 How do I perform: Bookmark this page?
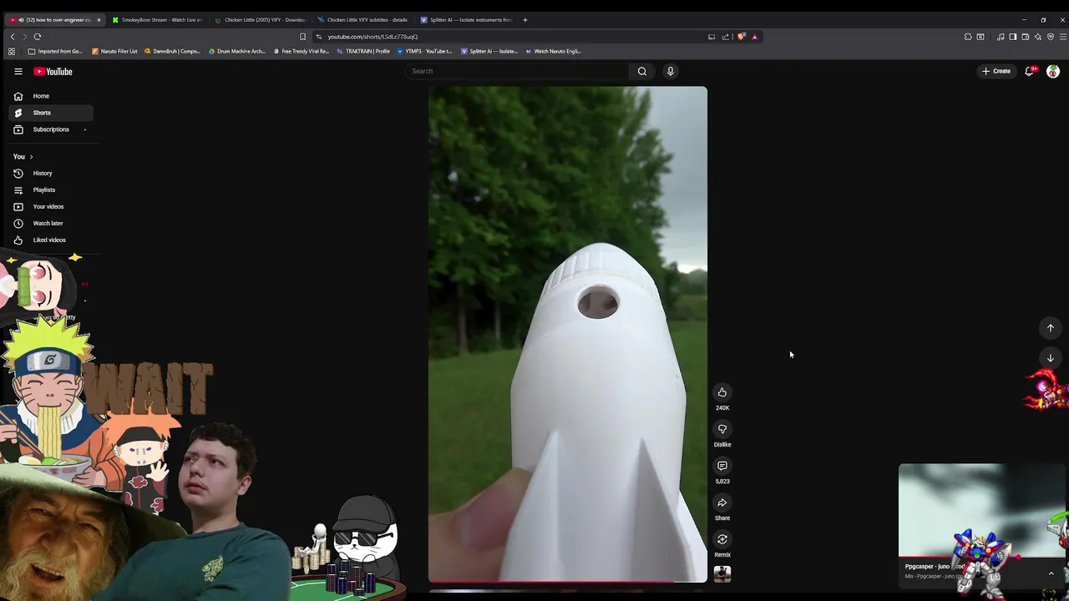tap(302, 37)
